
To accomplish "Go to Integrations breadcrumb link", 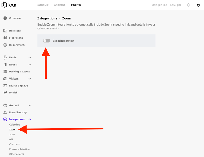I will 47,18.
